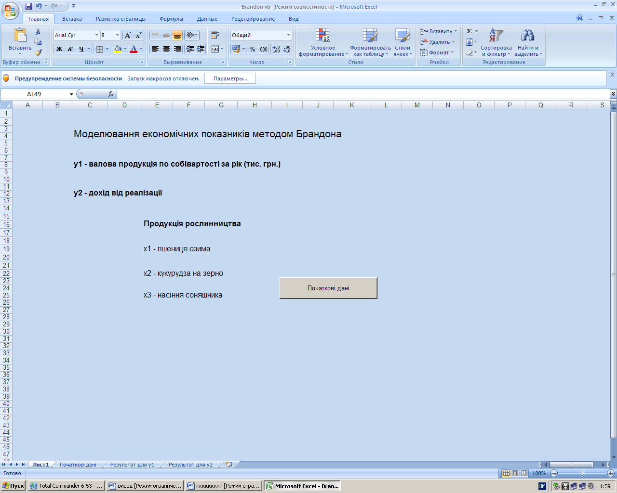The image size is (617, 493).
Task: Open the Рецензирование ribbon tab
Action: coord(253,19)
